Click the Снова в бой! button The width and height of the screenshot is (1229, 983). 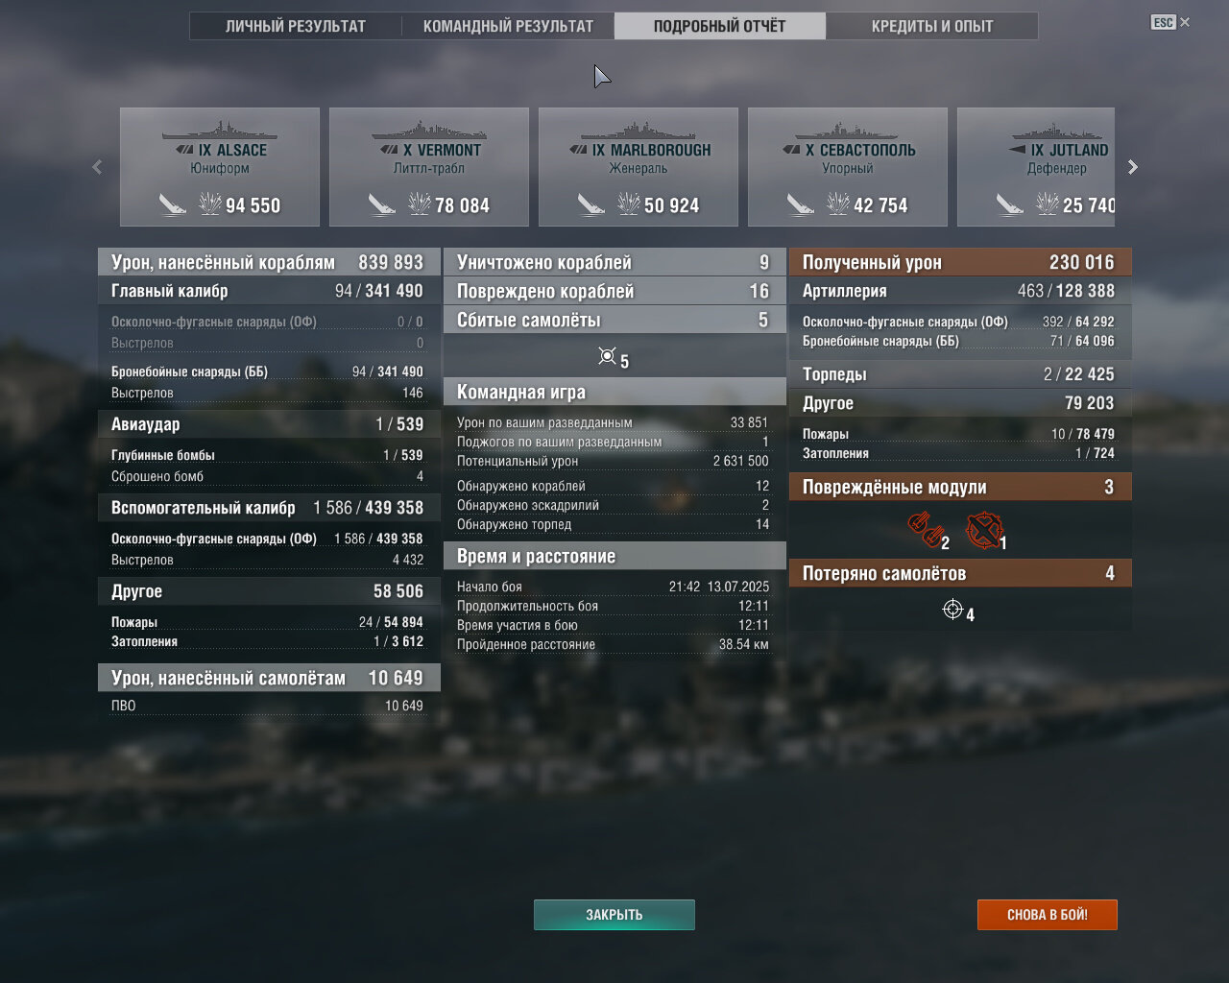click(1048, 915)
